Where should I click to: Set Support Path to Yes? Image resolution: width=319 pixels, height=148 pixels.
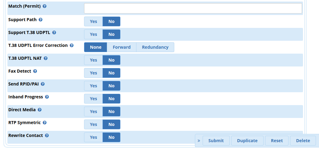(x=93, y=21)
